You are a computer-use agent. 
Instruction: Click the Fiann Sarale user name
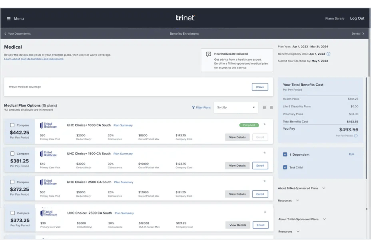coord(335,19)
